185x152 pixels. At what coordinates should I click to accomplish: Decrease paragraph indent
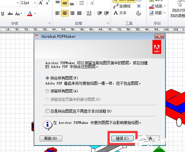[x=99, y=13]
